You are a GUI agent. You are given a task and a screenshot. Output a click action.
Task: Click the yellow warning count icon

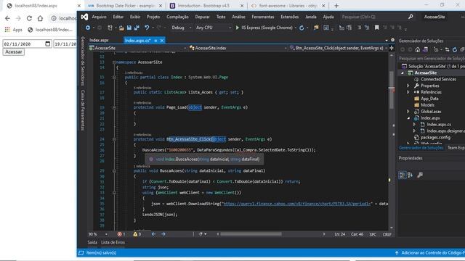click(x=135, y=234)
